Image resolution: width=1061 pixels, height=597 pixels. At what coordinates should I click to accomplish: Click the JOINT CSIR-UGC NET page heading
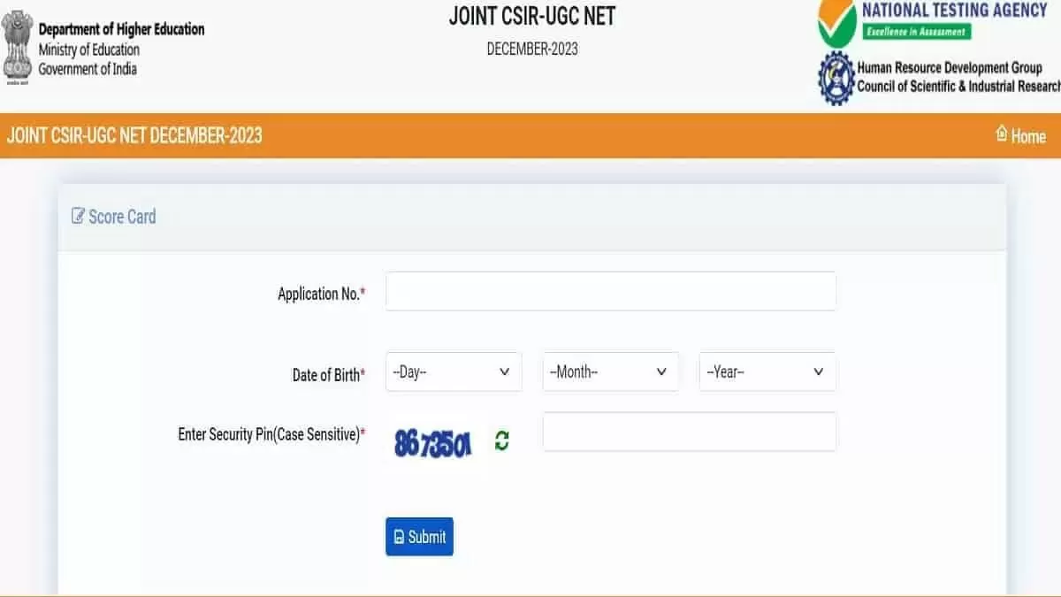(x=531, y=16)
